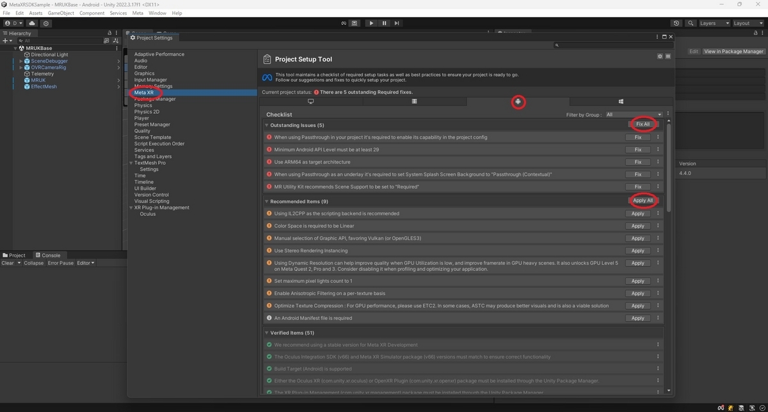Image resolution: width=768 pixels, height=412 pixels.
Task: Select OVRCameraRig in the Hierarchy
Action: click(x=48, y=67)
